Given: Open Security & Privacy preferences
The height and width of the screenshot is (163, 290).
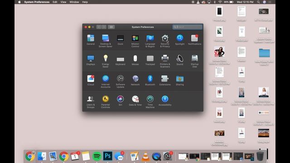Looking at the screenshot, I should coord(165,41).
